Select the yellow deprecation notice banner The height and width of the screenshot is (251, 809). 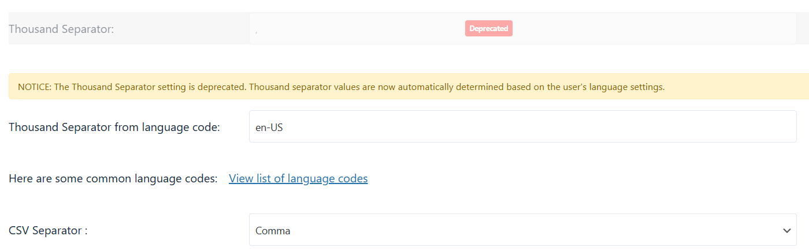point(409,87)
